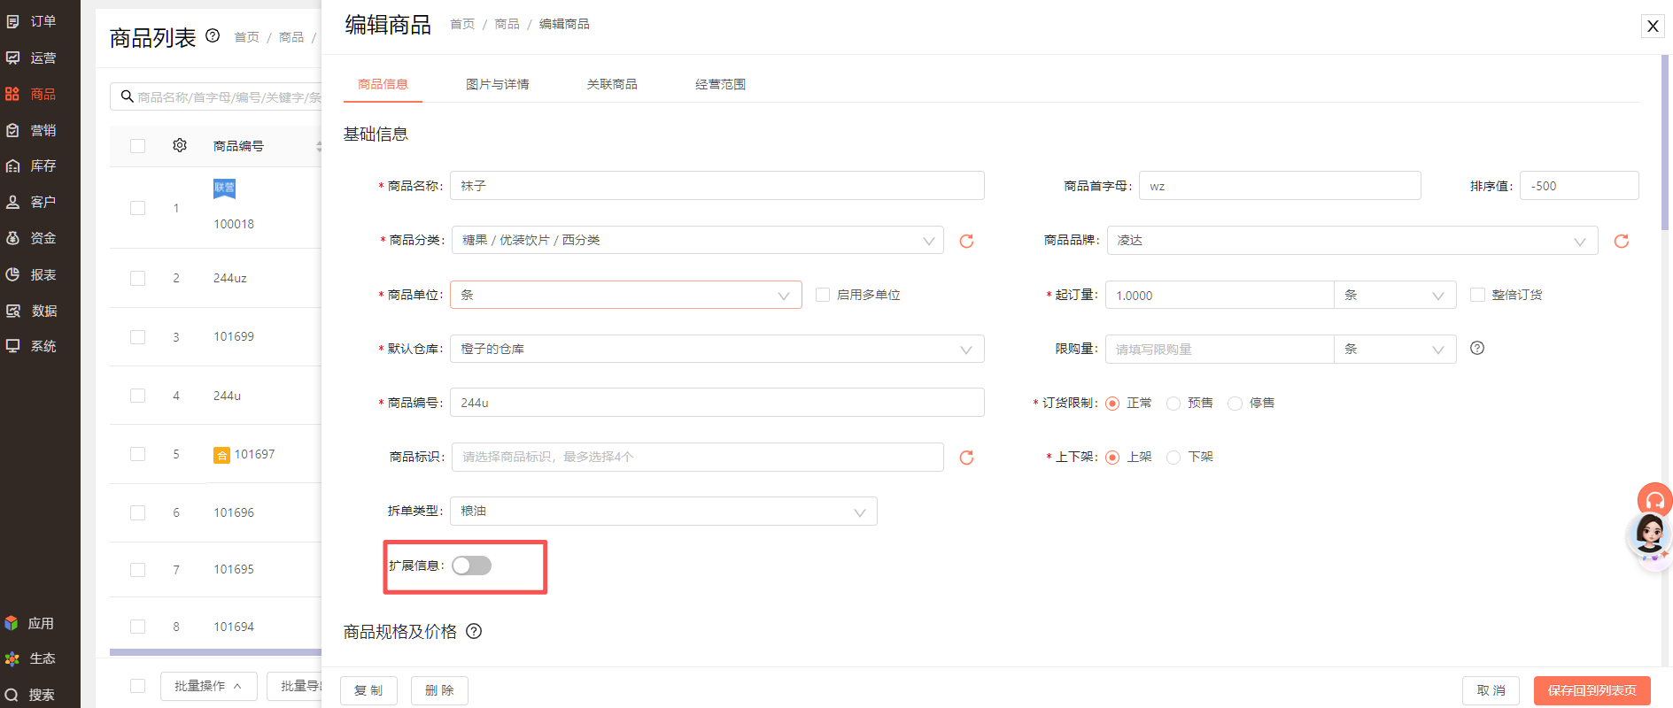Check 启用多单位 checkbox

(x=823, y=295)
